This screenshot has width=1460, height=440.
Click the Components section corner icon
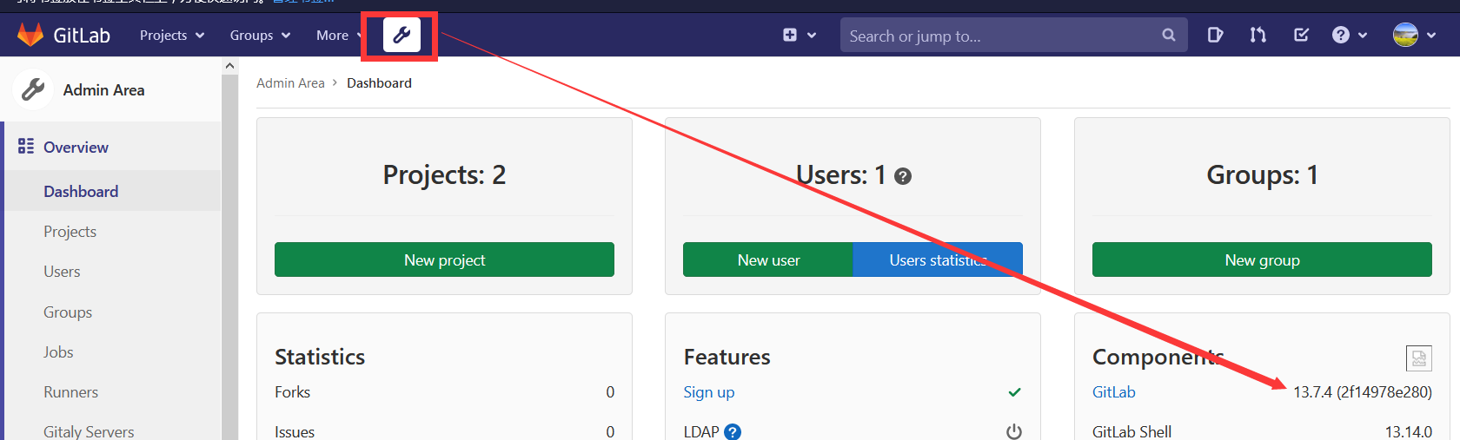coord(1418,358)
